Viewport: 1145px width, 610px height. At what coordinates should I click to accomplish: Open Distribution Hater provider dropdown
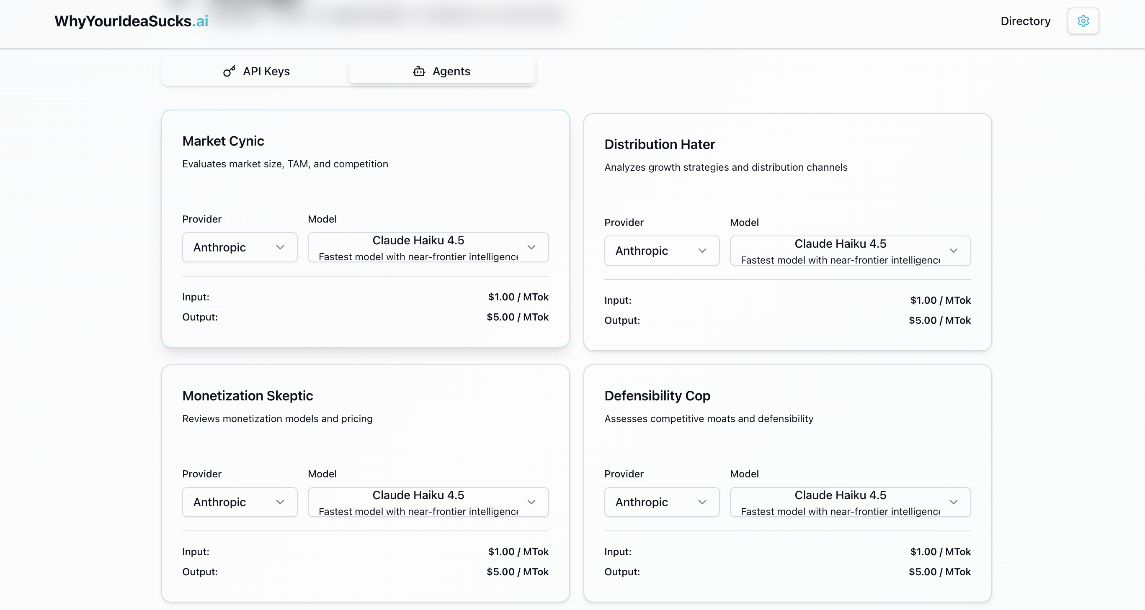click(x=661, y=251)
